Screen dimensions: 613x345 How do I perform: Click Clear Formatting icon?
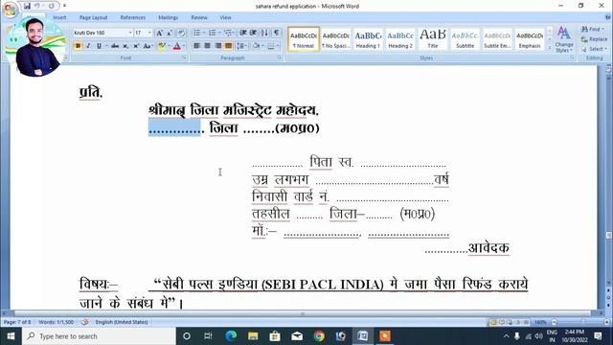click(x=181, y=34)
